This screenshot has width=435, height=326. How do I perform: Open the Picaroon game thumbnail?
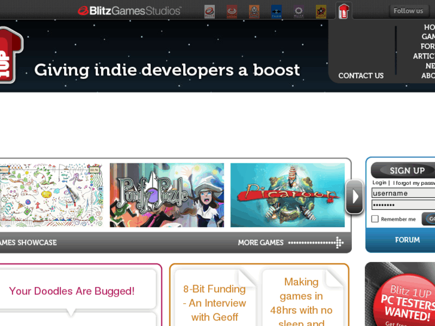(x=287, y=195)
